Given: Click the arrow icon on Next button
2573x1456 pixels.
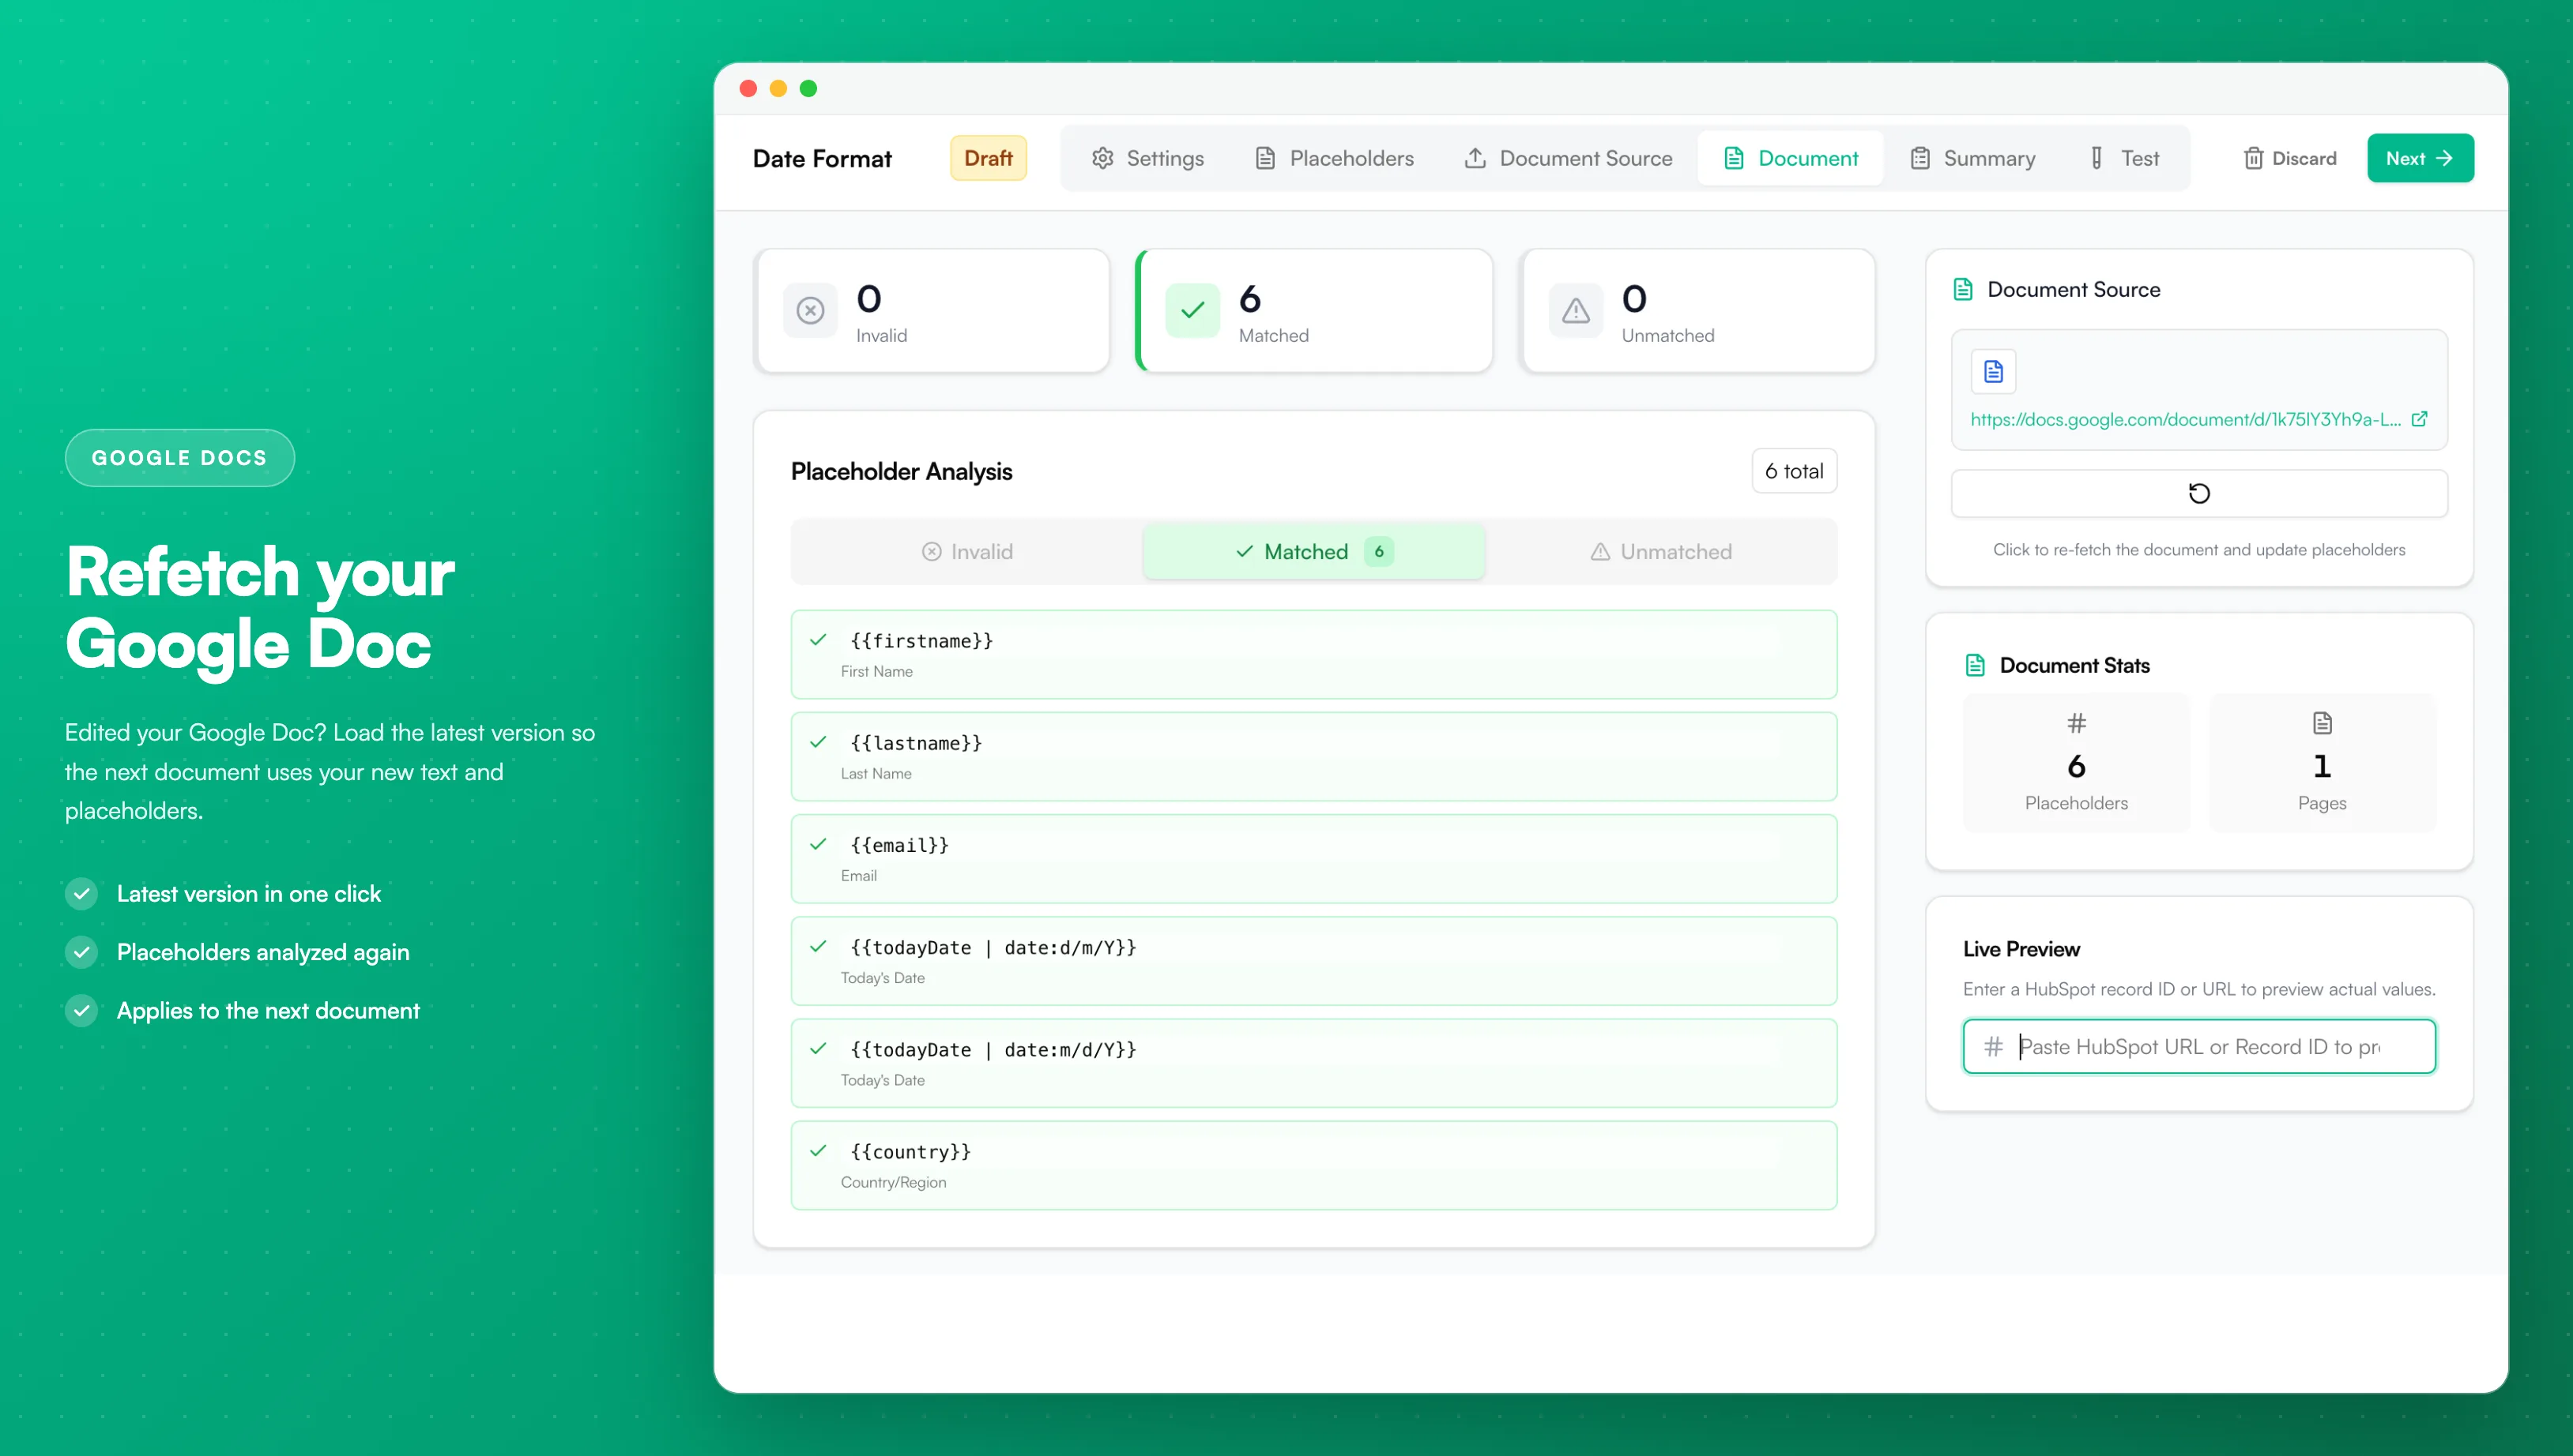Looking at the screenshot, I should coord(2444,158).
